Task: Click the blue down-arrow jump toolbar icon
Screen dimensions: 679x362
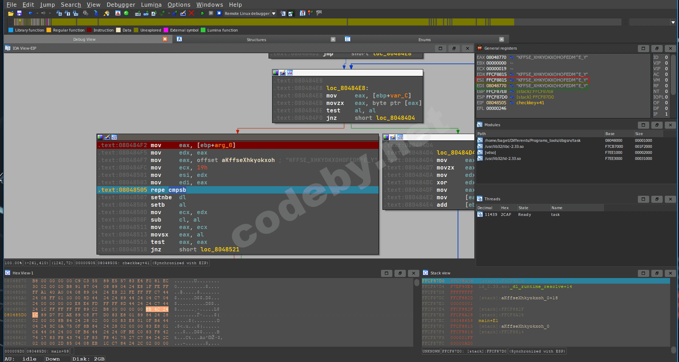Action: (96, 13)
